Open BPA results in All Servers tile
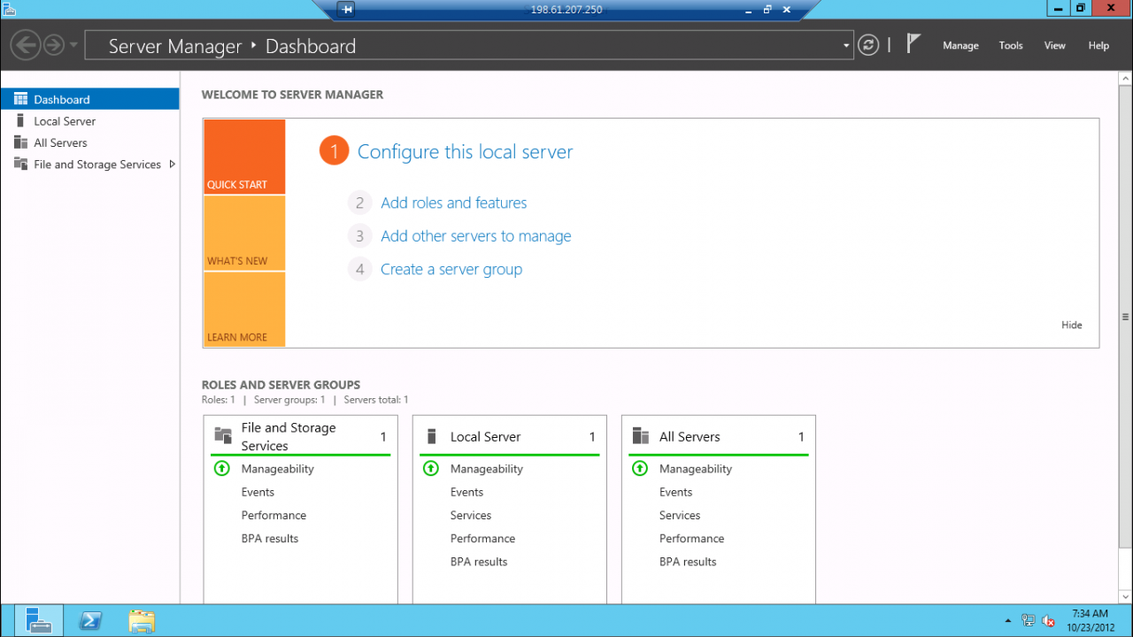The image size is (1133, 637). coord(688,561)
